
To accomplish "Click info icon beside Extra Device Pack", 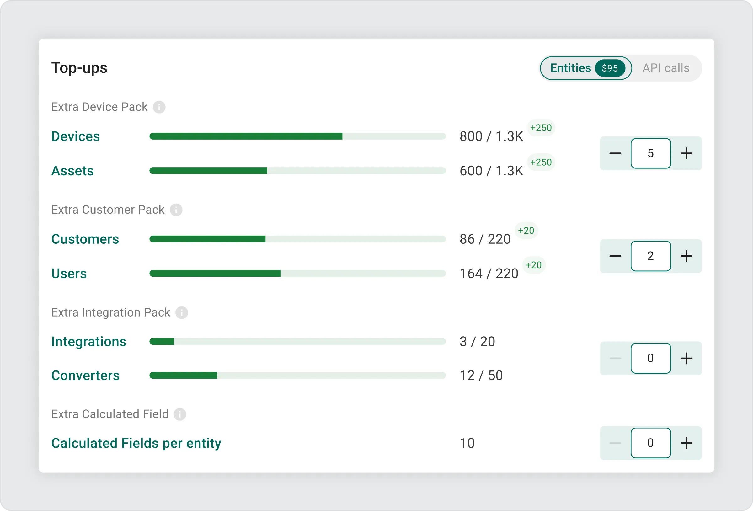I will (159, 107).
